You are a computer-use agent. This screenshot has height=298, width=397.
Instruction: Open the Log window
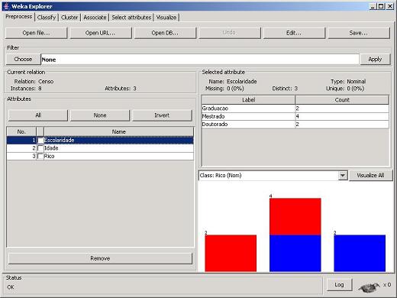click(x=339, y=284)
